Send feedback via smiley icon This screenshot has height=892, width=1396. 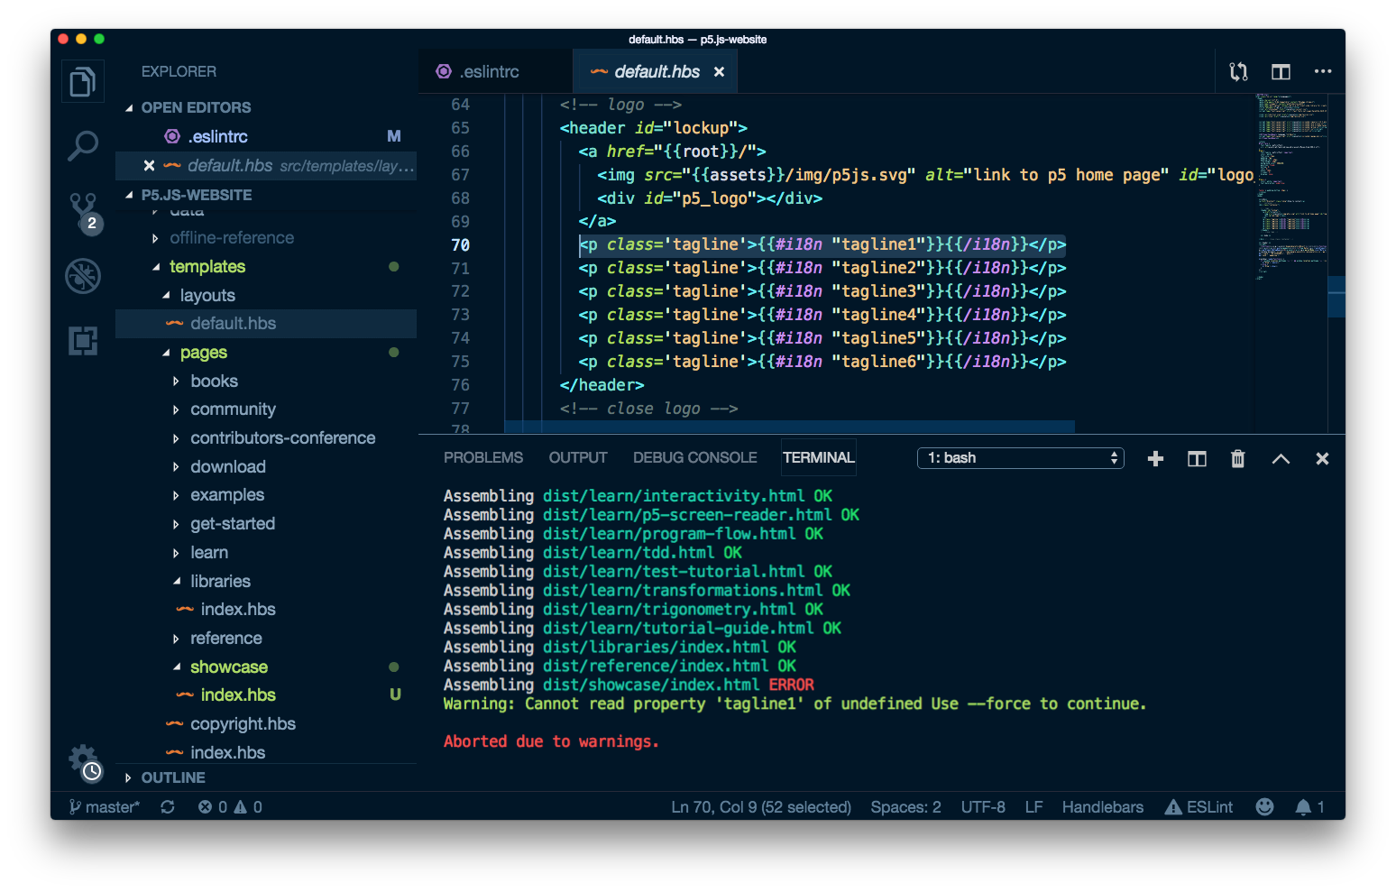pyautogui.click(x=1264, y=806)
